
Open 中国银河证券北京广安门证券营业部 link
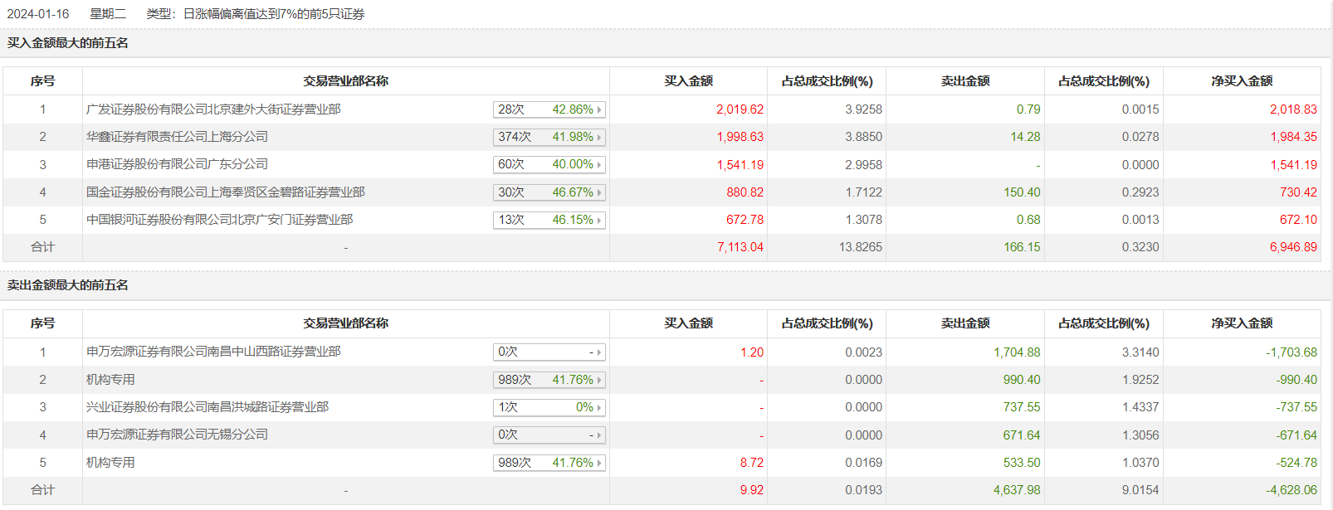(219, 220)
